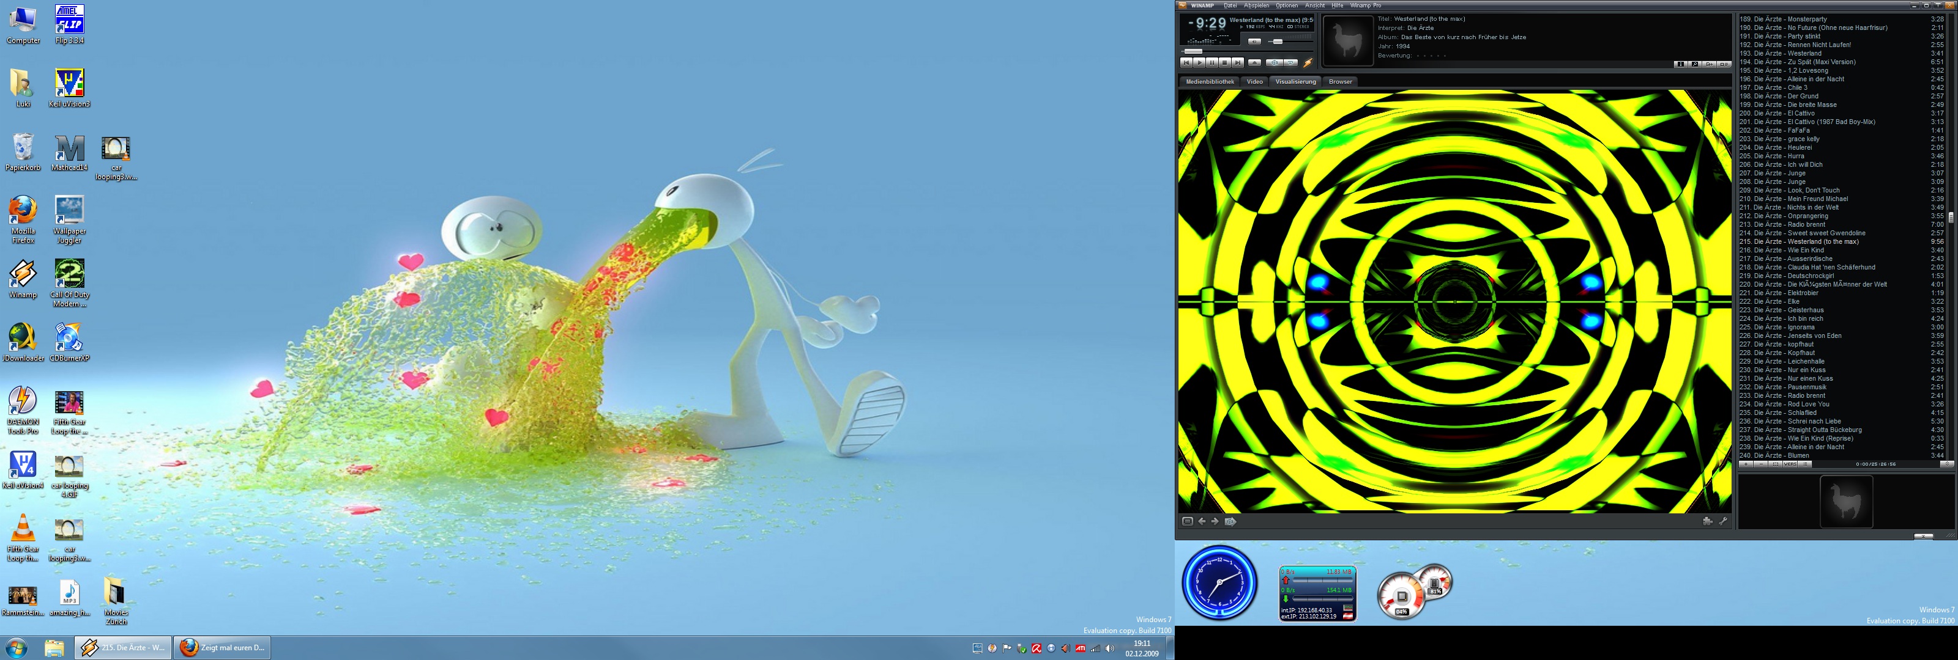Viewport: 1958px width, 660px height.
Task: Click the file info 'i' button
Action: click(1681, 65)
